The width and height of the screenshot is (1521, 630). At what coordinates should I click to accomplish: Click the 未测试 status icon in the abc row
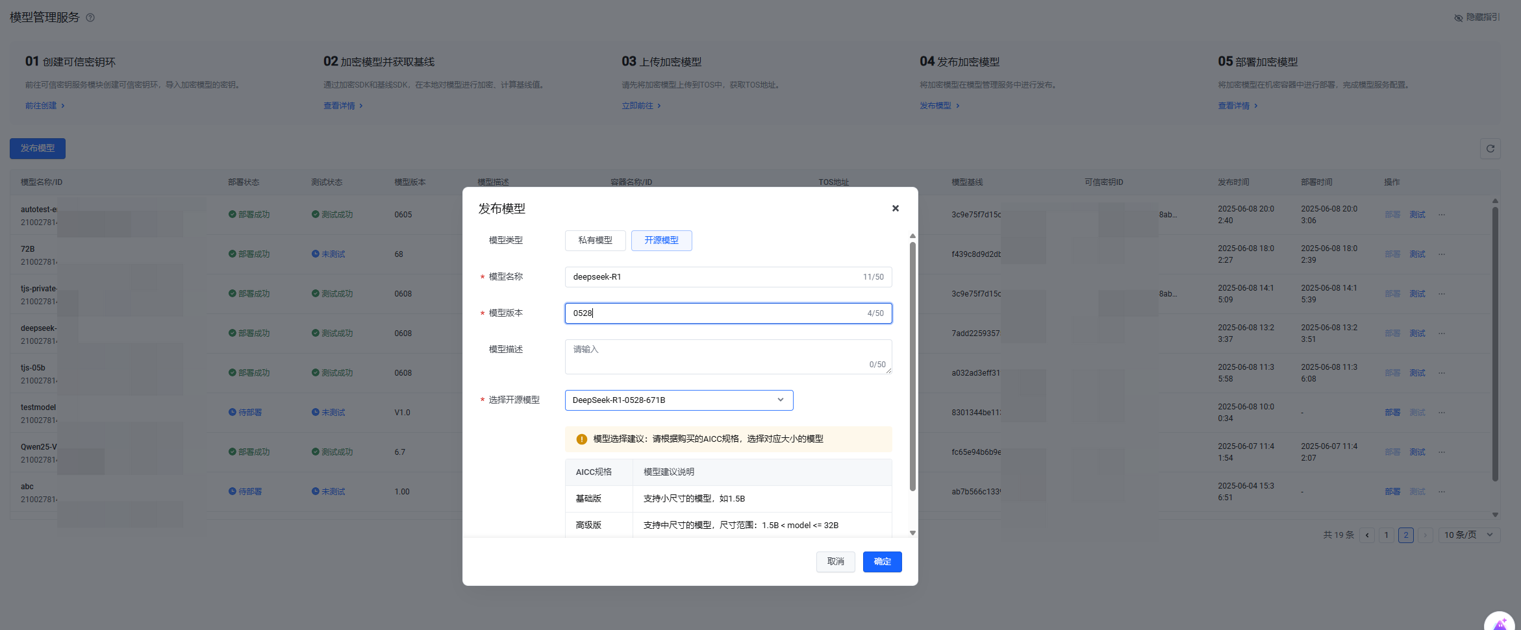315,492
